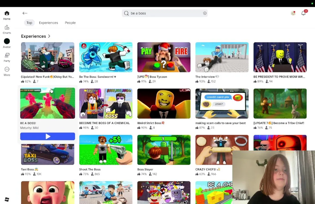Open The Interview thumbnail
This screenshot has width=315, height=204.
222,57
